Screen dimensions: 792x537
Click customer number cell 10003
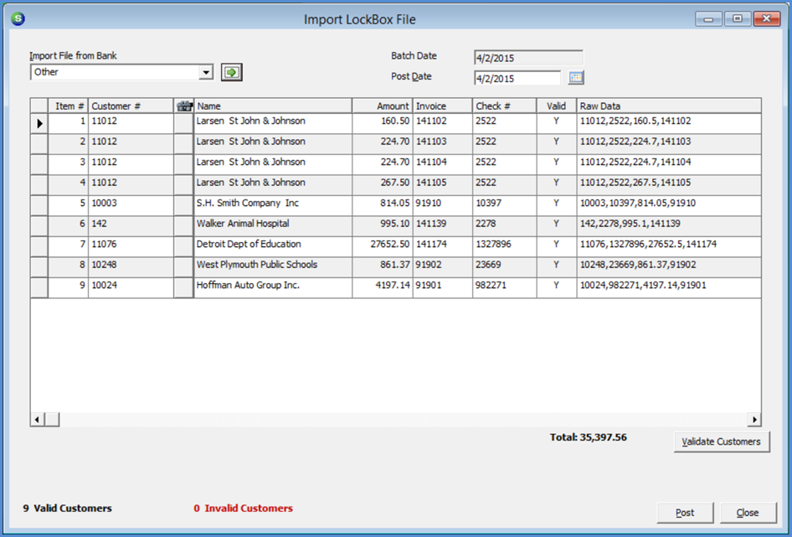131,206
